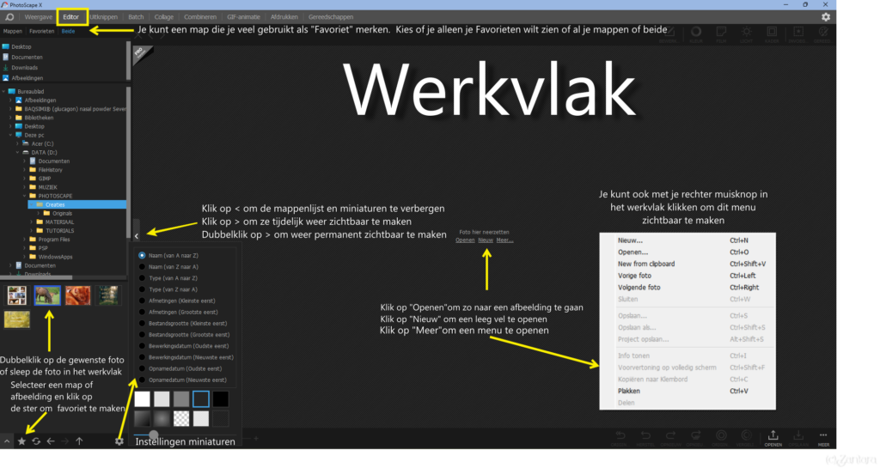
Task: Open application settings gear top-right
Action: pyautogui.click(x=826, y=17)
